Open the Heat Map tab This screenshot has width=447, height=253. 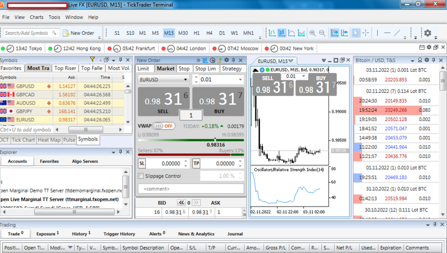49,139
